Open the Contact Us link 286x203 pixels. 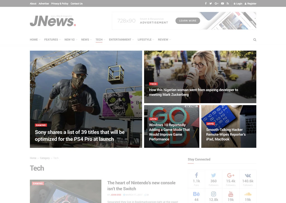click(77, 3)
